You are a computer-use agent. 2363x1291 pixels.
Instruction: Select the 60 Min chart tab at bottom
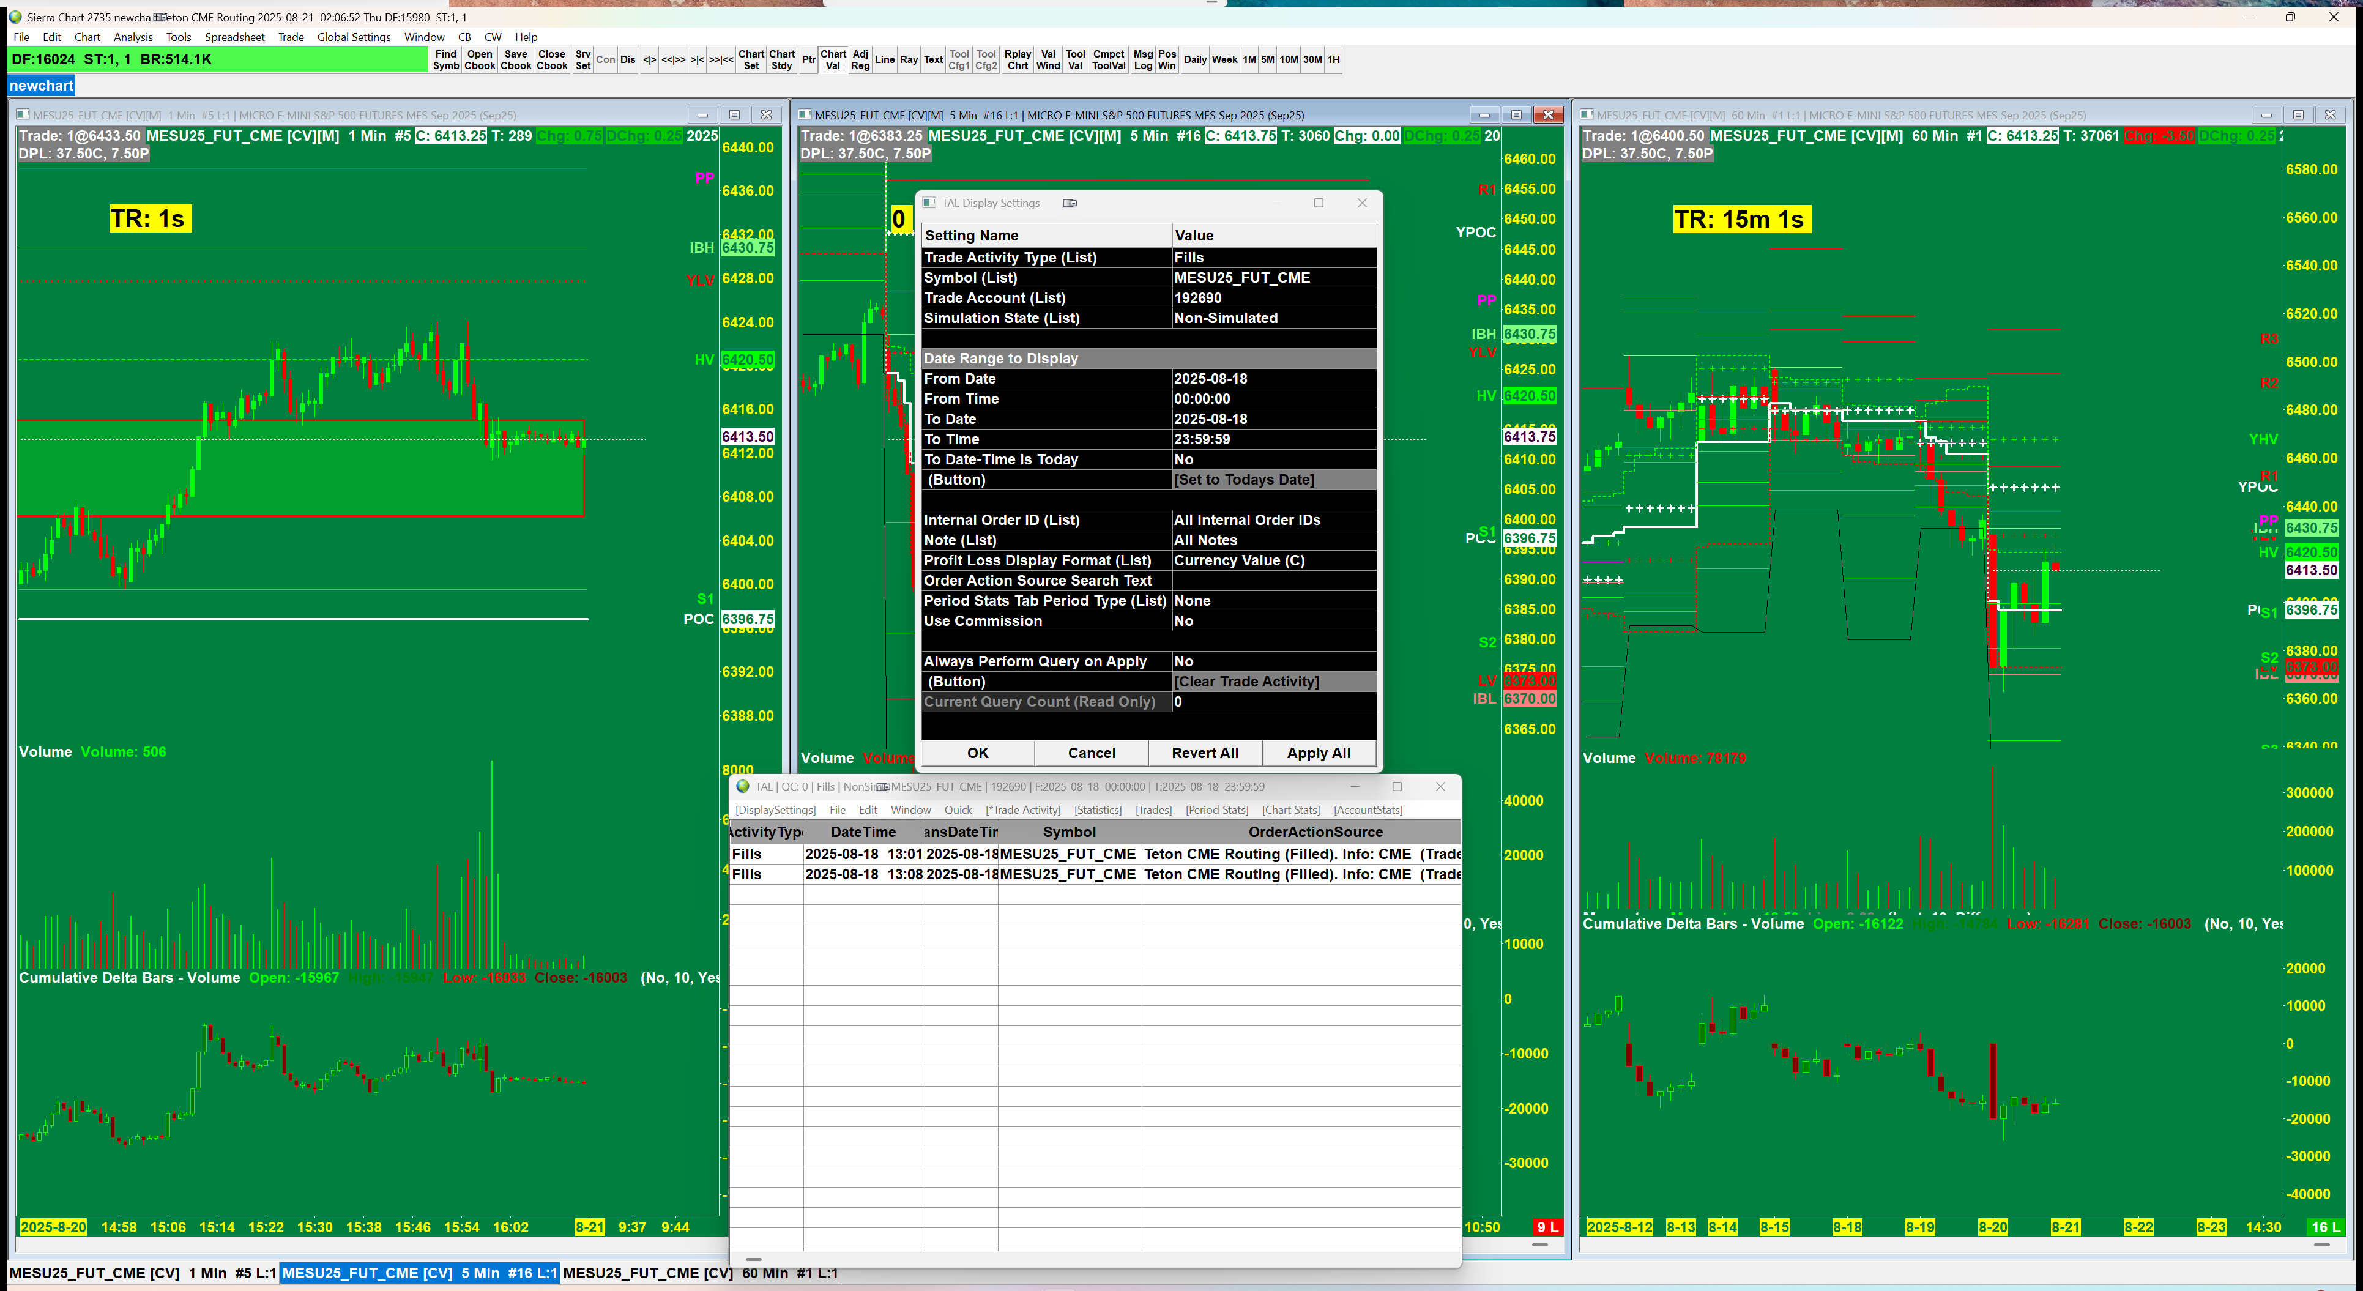[x=700, y=1274]
